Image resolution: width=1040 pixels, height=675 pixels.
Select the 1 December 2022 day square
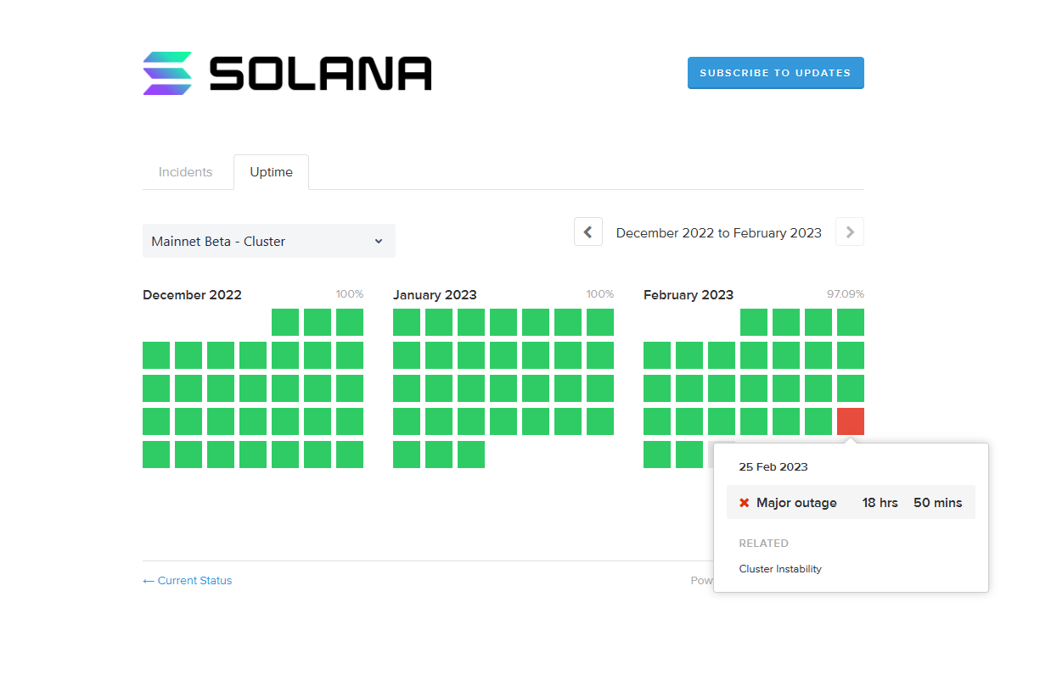(x=285, y=322)
